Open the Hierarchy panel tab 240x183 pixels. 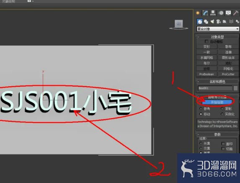pos(213,13)
